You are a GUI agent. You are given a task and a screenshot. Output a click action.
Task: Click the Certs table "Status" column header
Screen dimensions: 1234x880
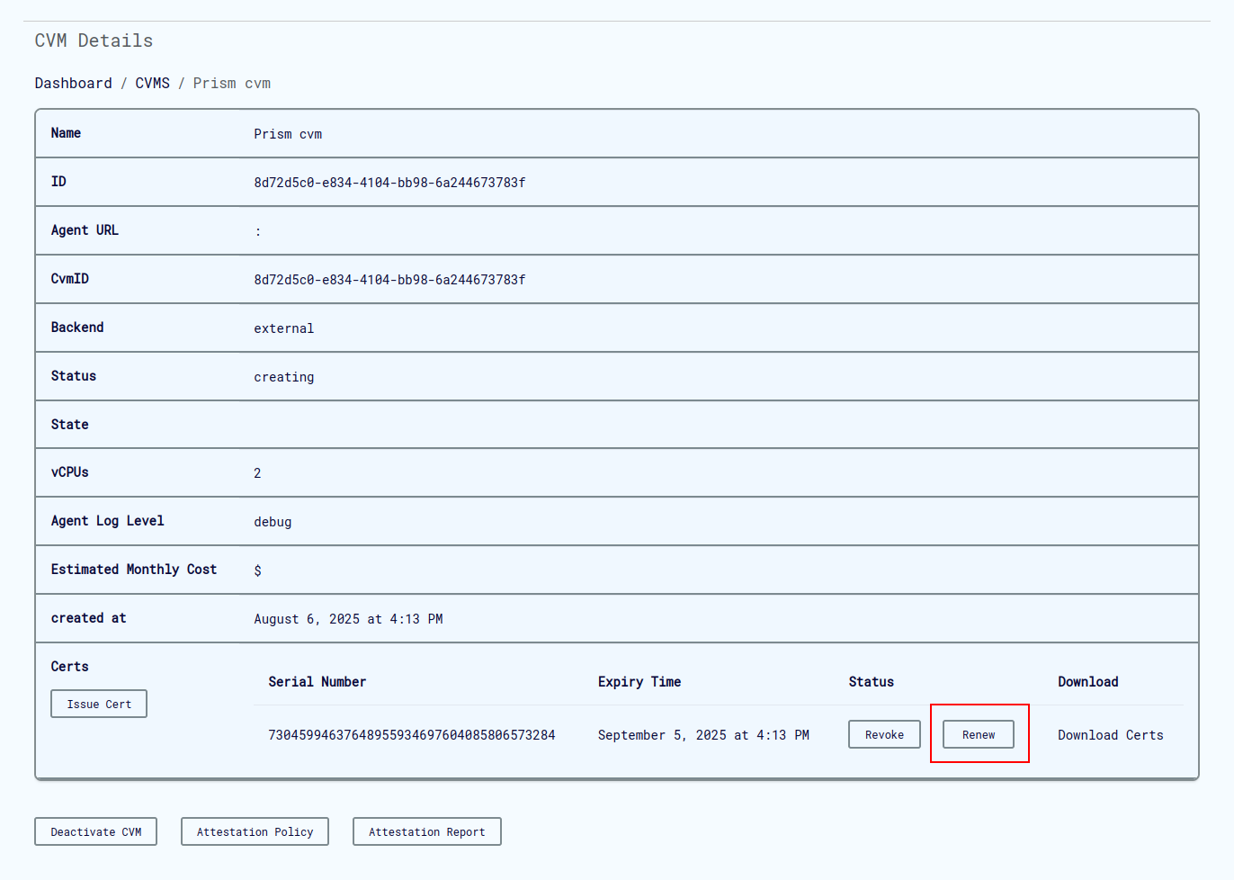[871, 682]
